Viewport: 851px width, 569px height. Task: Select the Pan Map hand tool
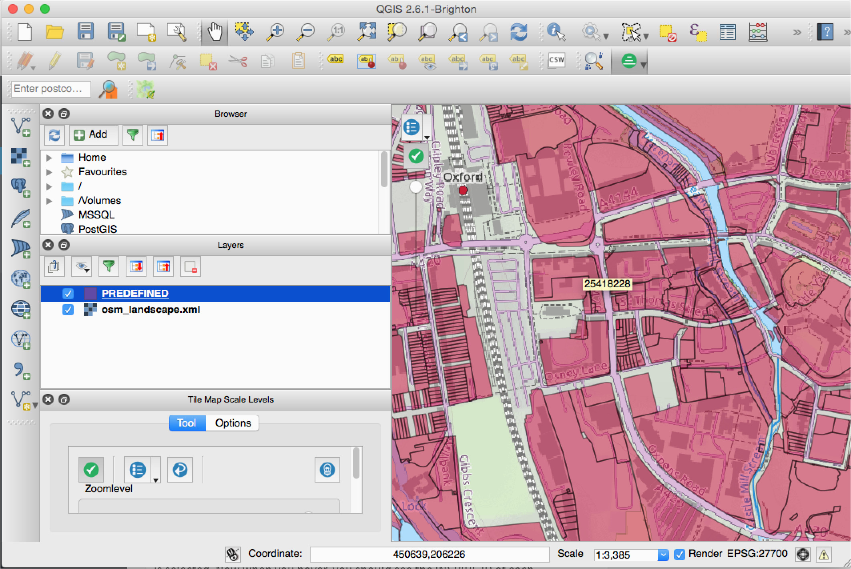pos(215,32)
